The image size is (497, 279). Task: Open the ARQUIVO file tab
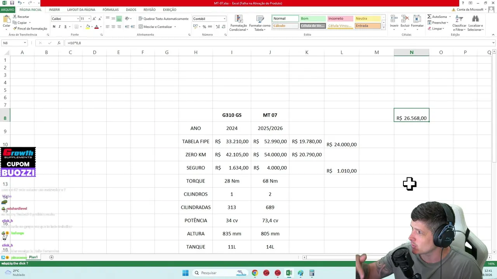point(7,10)
